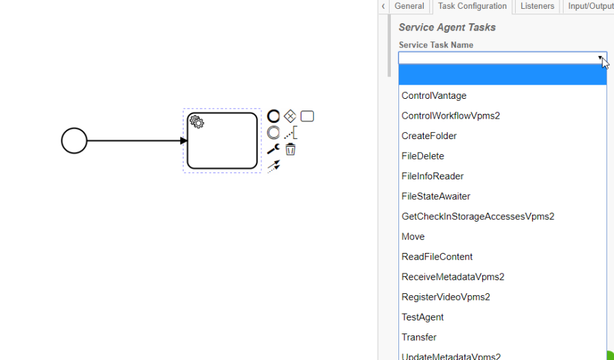Append a new task with the rectangle icon
Viewport: 614px width, 360px height.
(307, 117)
